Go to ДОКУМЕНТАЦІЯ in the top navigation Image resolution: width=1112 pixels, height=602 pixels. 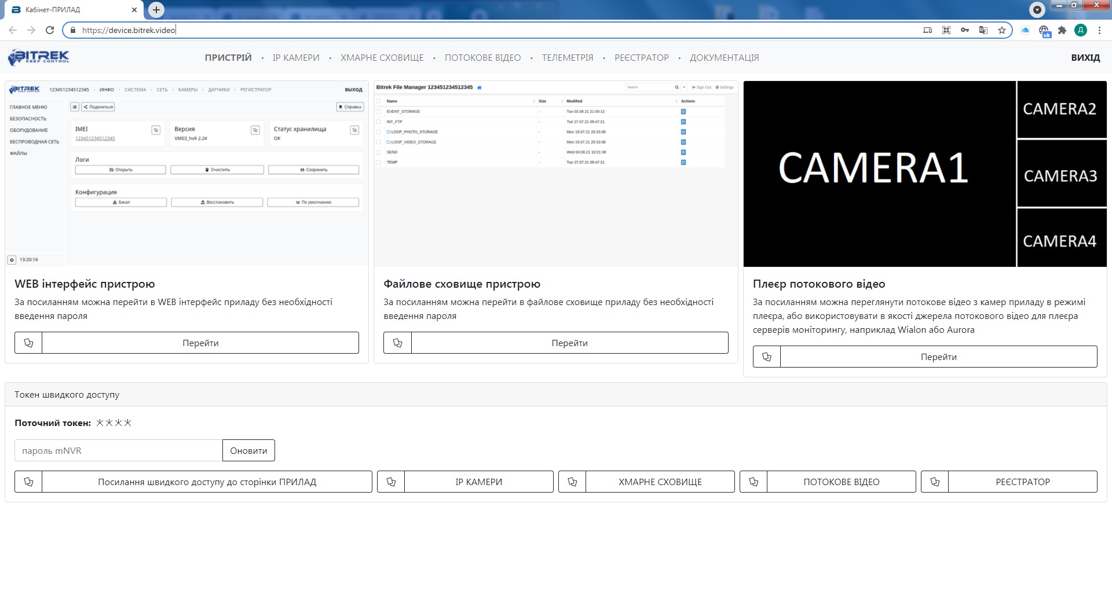[x=724, y=58]
